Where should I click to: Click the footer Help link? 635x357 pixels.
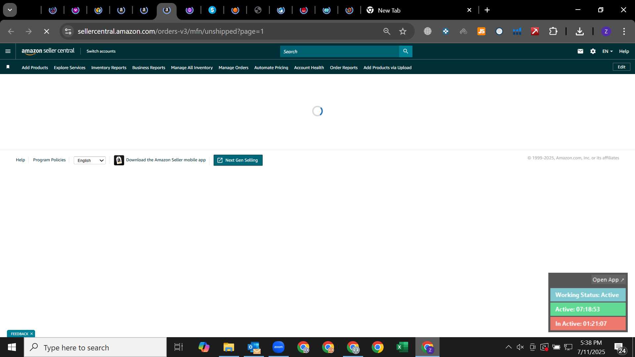click(x=20, y=160)
